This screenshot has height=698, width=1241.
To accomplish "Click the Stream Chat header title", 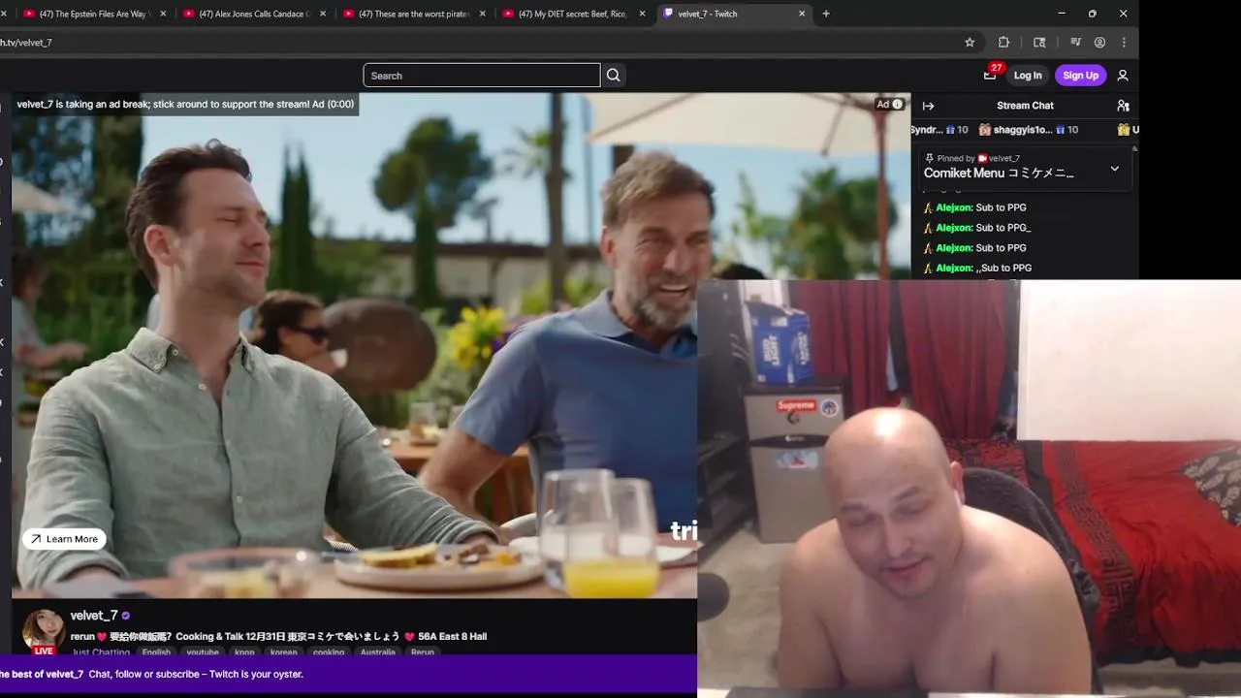I will coord(1025,106).
